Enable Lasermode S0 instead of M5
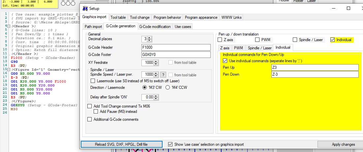This screenshot has height=152, width=363. [93, 81]
